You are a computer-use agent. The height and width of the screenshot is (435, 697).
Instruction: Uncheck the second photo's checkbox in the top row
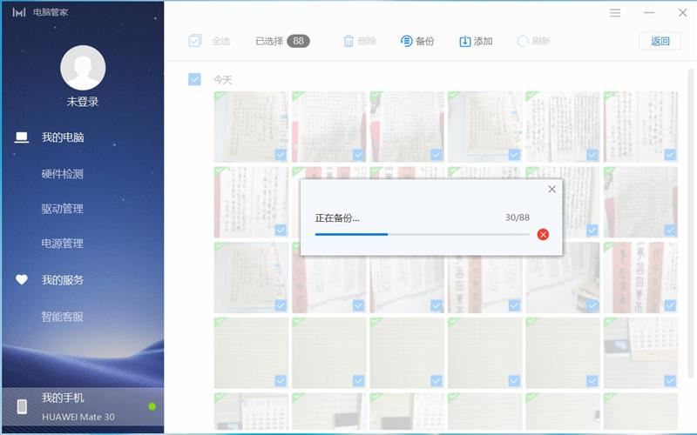(358, 155)
